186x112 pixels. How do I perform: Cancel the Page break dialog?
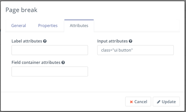click(x=138, y=102)
